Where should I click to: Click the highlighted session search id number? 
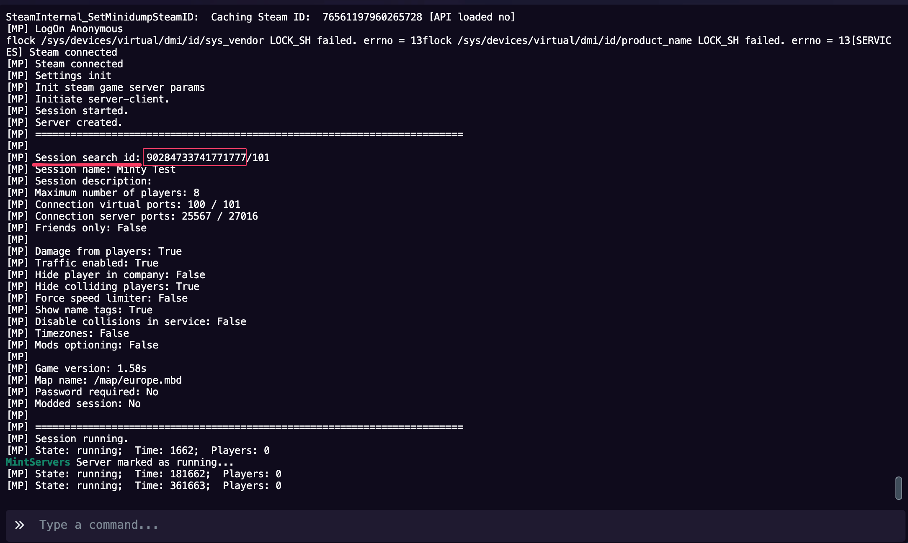click(x=196, y=158)
